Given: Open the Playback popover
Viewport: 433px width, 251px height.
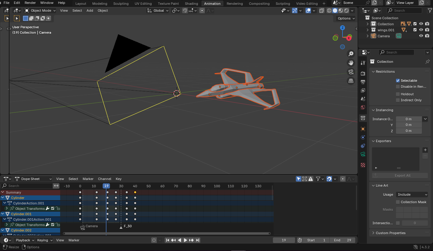Looking at the screenshot, I should (x=25, y=240).
